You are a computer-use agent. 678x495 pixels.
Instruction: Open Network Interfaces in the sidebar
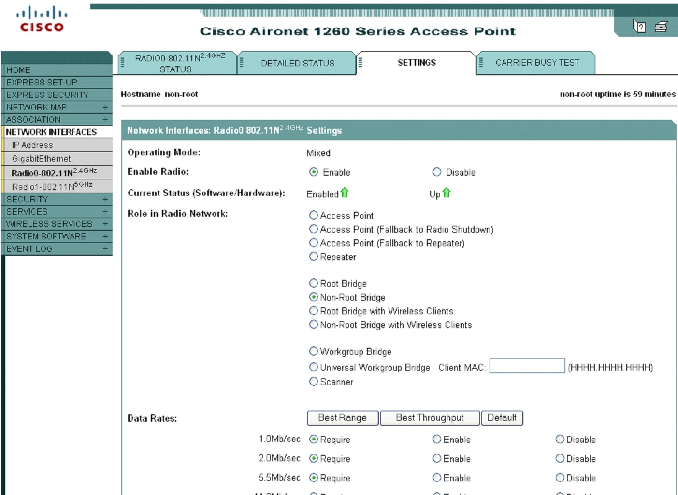coord(57,132)
